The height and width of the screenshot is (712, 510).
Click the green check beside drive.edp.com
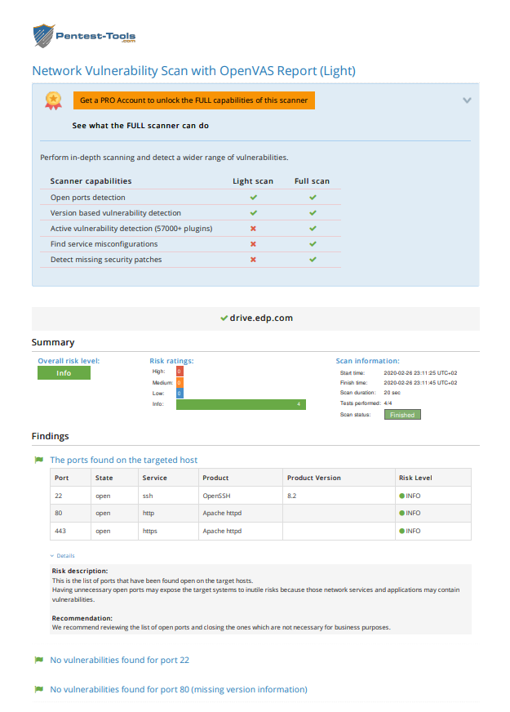coord(224,318)
